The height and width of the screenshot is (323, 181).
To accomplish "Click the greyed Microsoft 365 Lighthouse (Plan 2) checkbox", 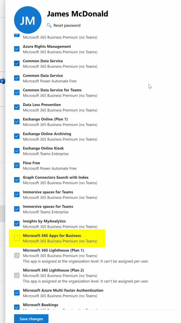I will 17,275.
